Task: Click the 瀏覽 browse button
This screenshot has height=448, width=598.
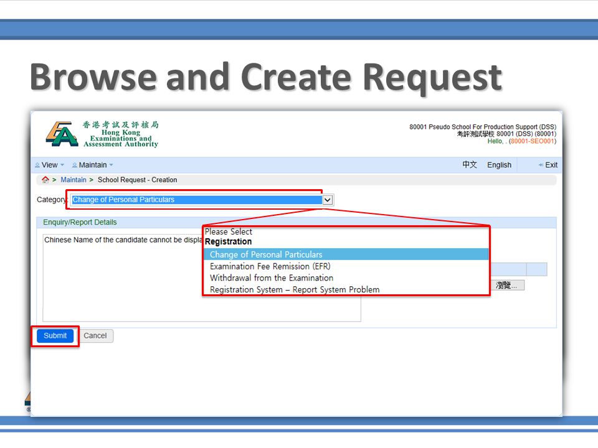Action: tap(507, 285)
